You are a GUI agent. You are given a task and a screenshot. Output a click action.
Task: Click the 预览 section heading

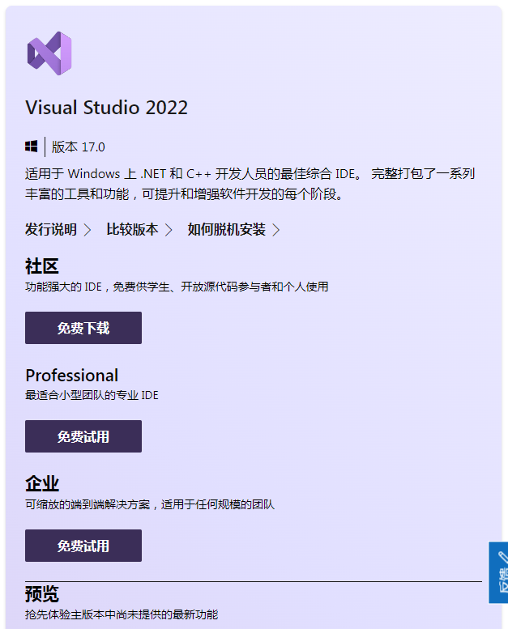pyautogui.click(x=42, y=594)
